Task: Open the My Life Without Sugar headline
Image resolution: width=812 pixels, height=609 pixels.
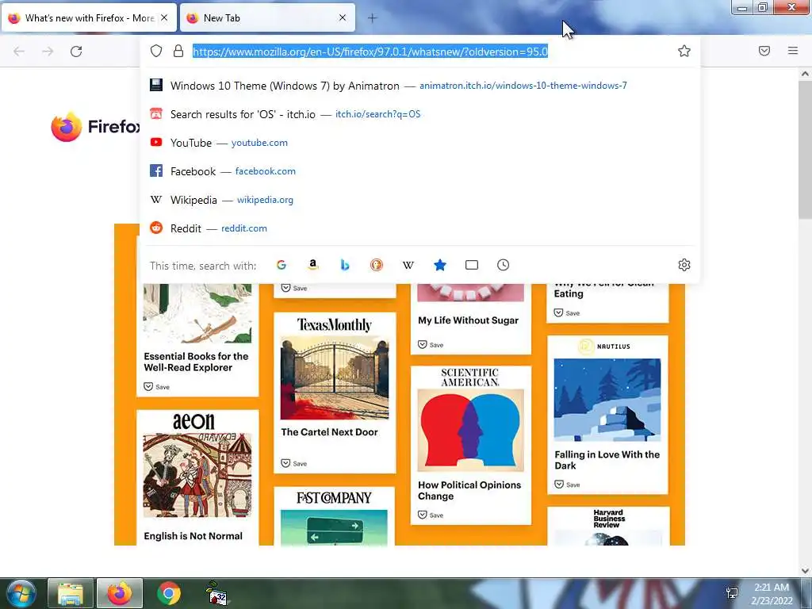Action: coord(468,320)
